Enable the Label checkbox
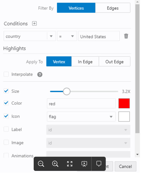Viewport: 141px width, 173px height. 6,129
